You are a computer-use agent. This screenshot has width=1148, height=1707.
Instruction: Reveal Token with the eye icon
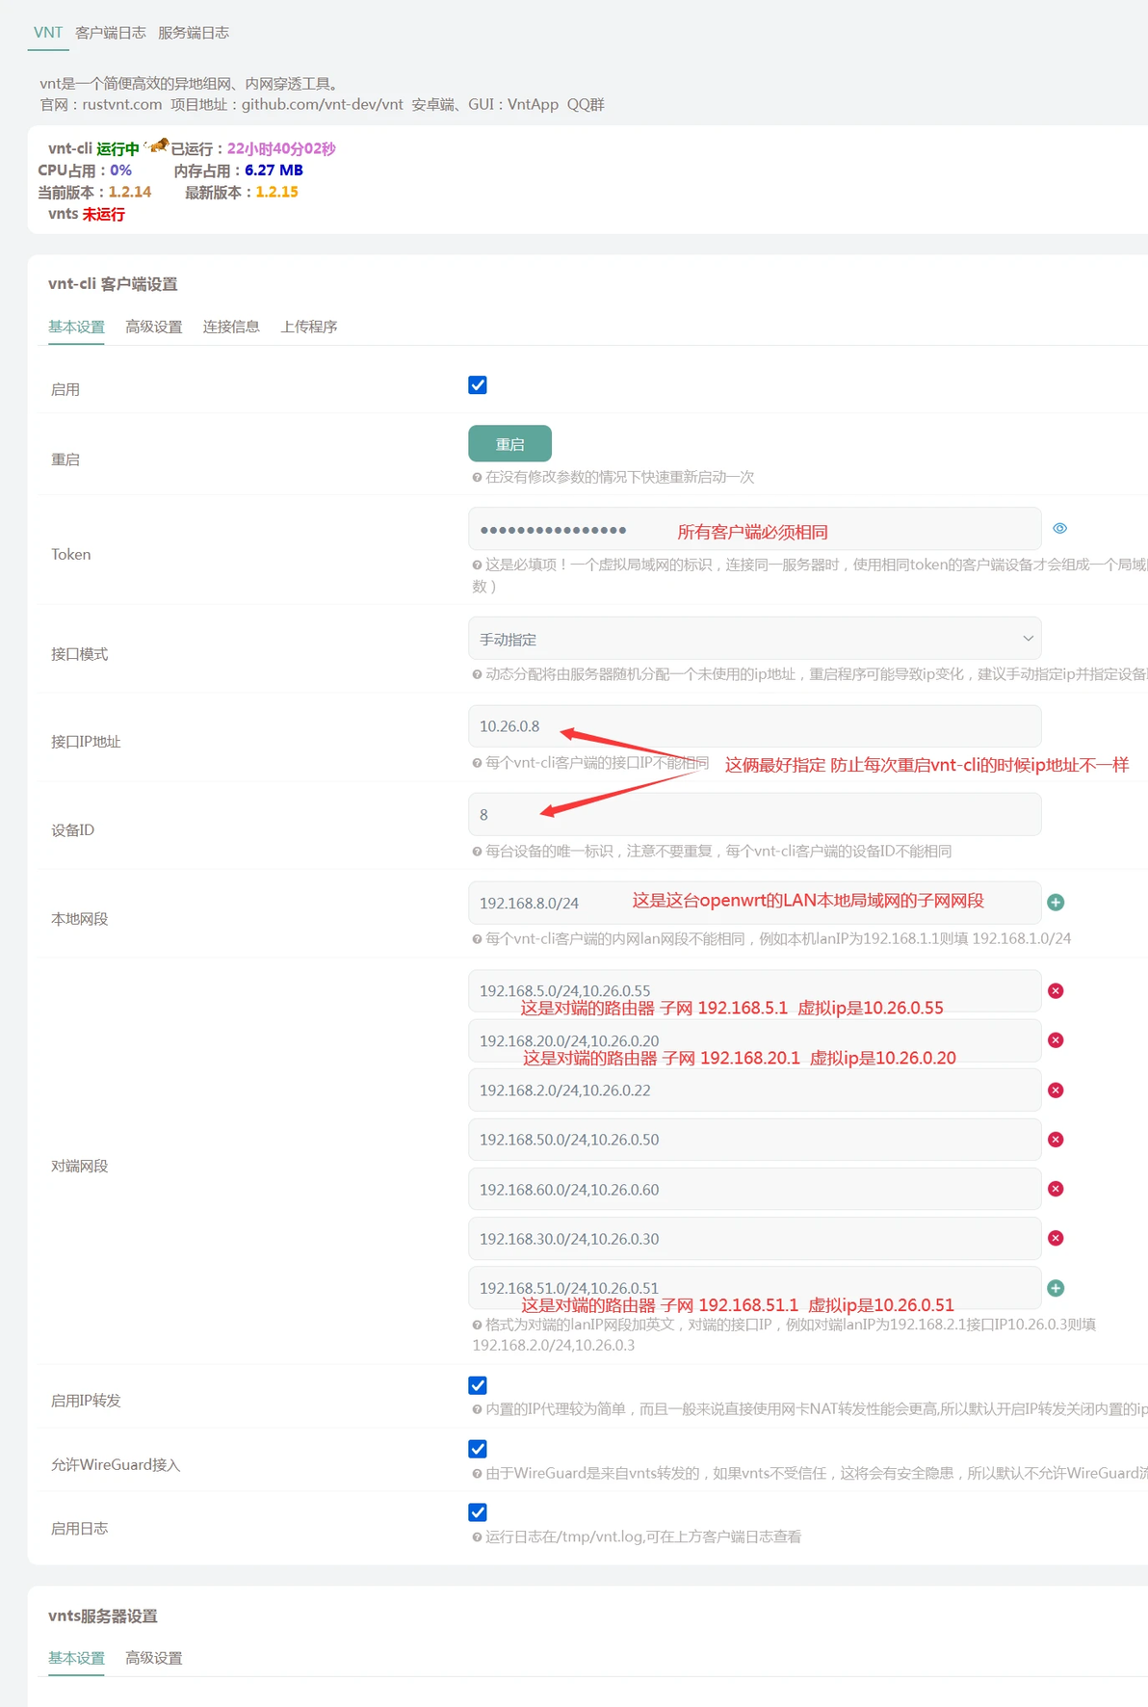[x=1059, y=528]
